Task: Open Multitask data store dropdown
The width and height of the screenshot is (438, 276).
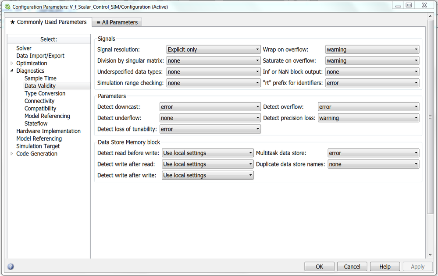Action: tap(374, 153)
